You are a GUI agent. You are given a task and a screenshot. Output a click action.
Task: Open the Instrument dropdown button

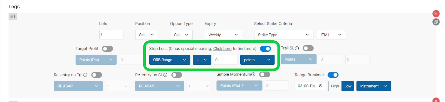tap(374, 86)
